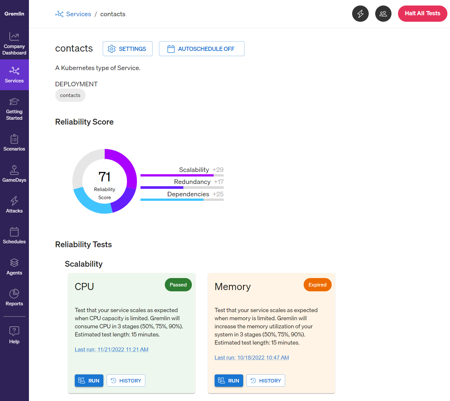450x401 pixels.
Task: Open Memory last run 10/18/2022 link
Action: pos(252,358)
